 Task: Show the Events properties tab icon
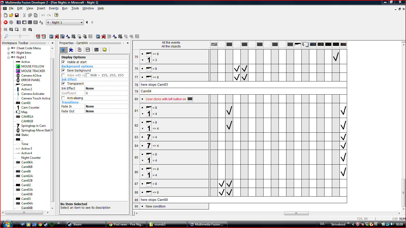point(96,50)
